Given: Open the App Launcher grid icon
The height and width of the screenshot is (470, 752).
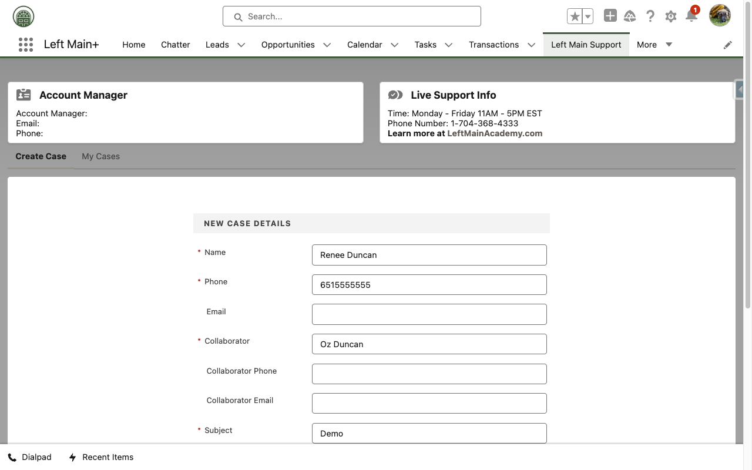Looking at the screenshot, I should click(25, 45).
